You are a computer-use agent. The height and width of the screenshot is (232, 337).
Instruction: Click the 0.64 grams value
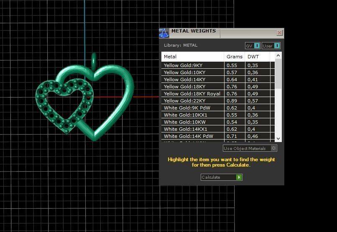pos(232,80)
